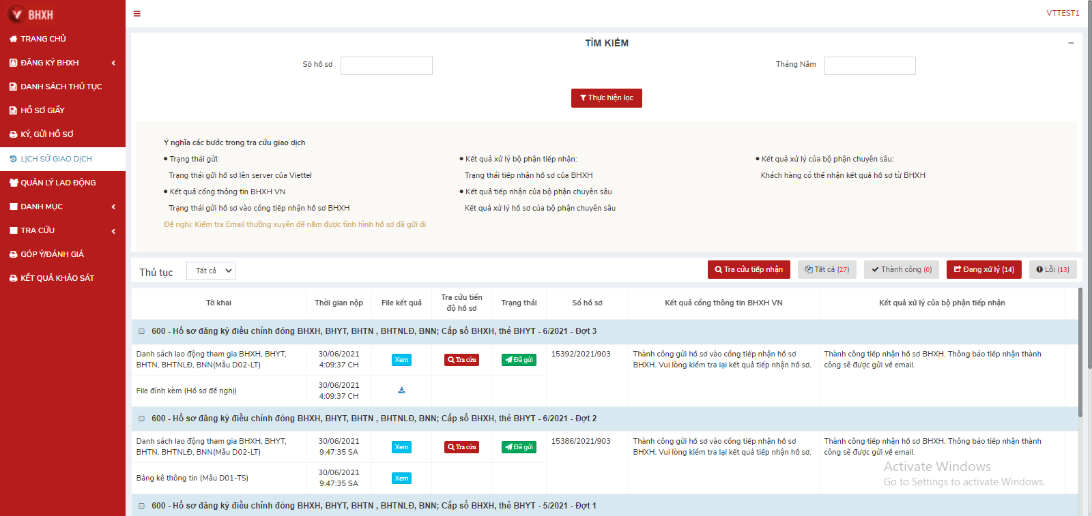Open Góp ý/Đánh giá menu
Image resolution: width=1092 pixels, height=516 pixels.
point(63,254)
